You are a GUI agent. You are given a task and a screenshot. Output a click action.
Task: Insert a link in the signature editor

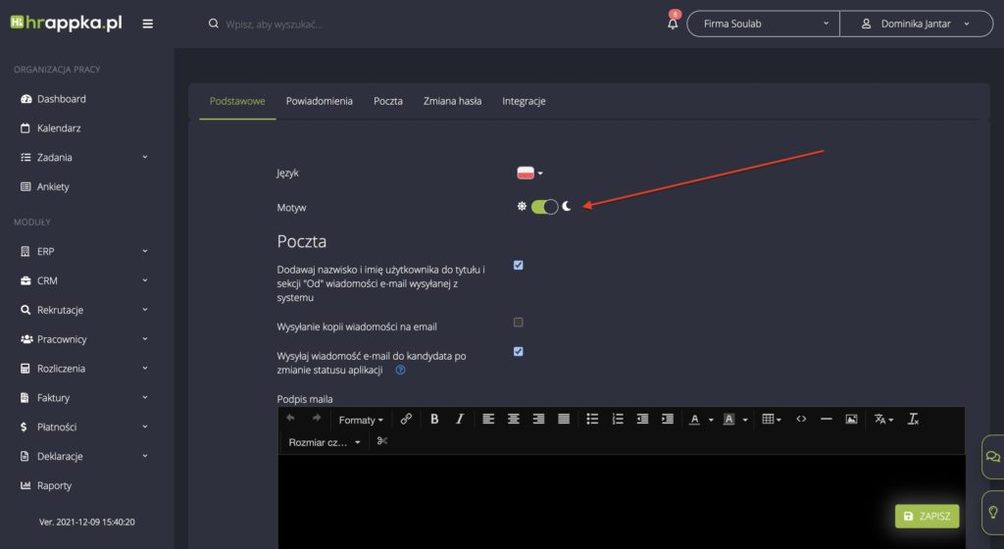pos(406,419)
